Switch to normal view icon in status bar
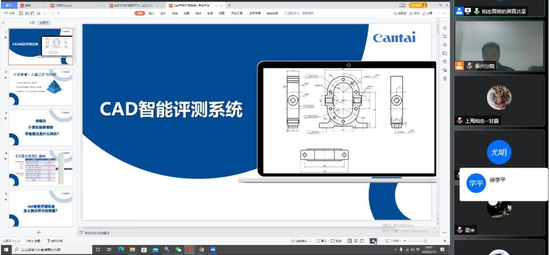Viewport: 550px width, 255px height. point(349,241)
